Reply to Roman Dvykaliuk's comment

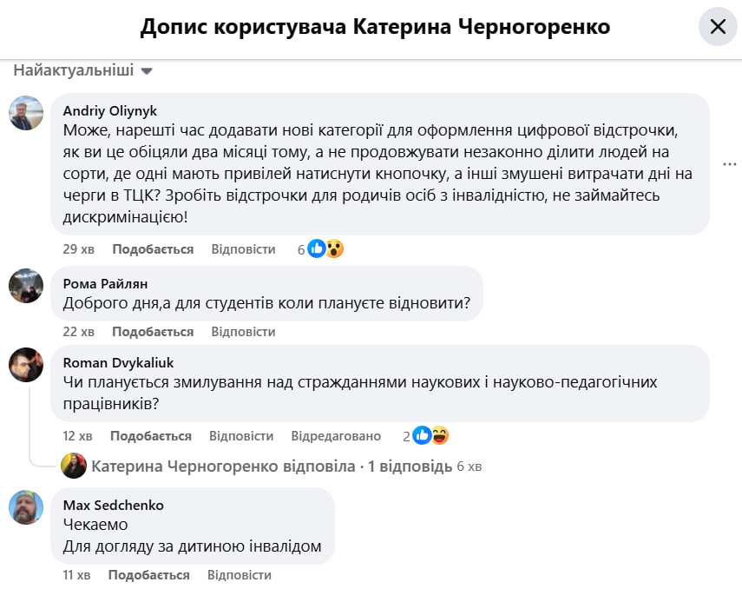tap(241, 436)
